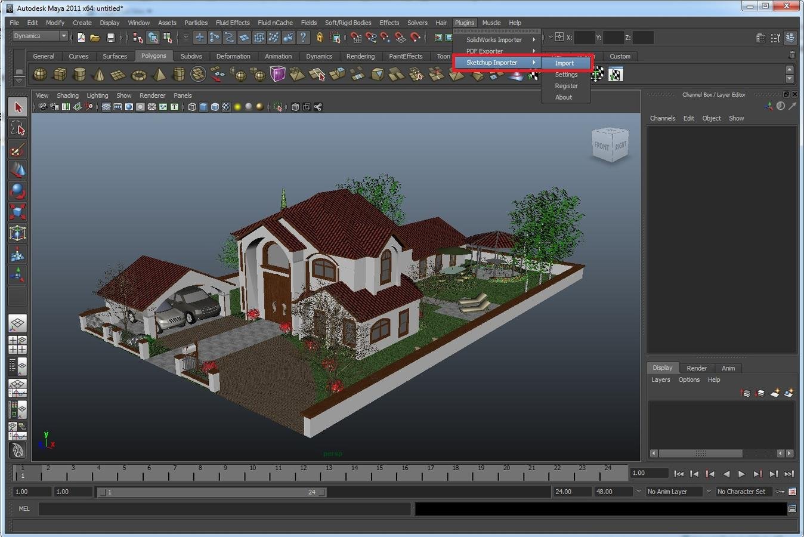Click Settings in the Sketchup submenu
The width and height of the screenshot is (804, 537).
pos(566,75)
